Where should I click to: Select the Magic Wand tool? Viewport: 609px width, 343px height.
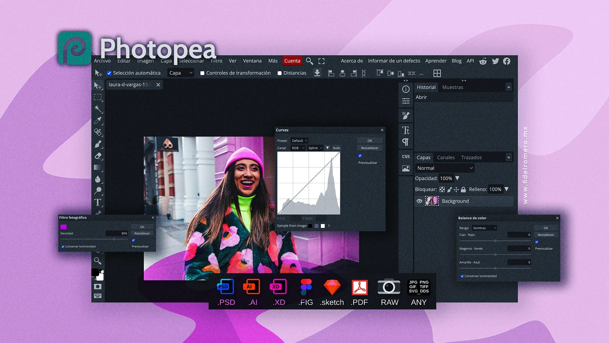pyautogui.click(x=98, y=109)
